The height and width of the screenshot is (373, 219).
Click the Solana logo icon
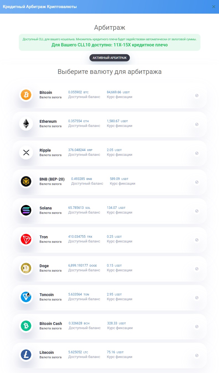pyautogui.click(x=26, y=211)
